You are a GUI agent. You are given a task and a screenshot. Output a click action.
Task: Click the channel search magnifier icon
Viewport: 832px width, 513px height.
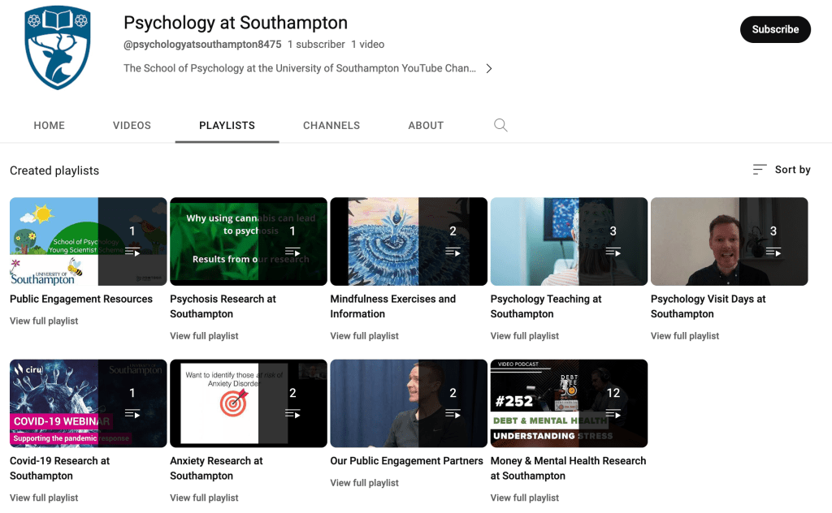pyautogui.click(x=500, y=125)
